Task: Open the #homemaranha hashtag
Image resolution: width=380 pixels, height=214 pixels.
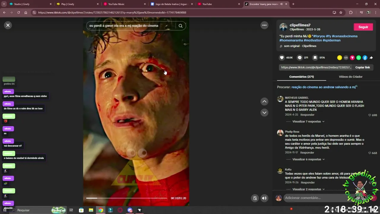Action: [291, 40]
